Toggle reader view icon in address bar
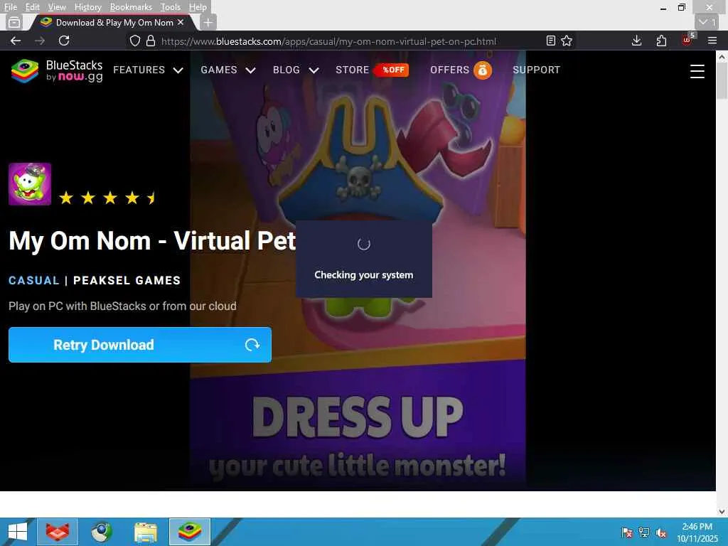The height and width of the screenshot is (546, 728). coord(551,41)
